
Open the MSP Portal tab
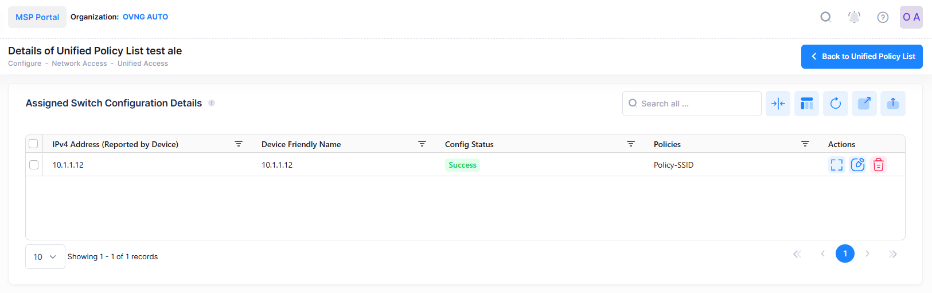[x=37, y=17]
